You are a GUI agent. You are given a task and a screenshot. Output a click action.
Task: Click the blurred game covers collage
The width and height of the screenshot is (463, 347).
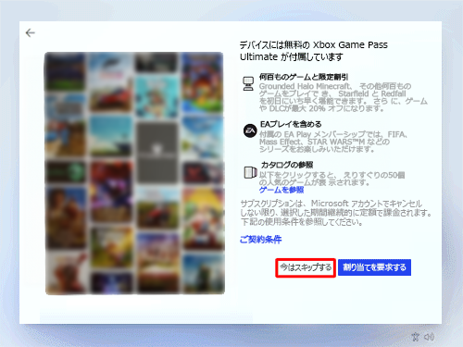134,173
